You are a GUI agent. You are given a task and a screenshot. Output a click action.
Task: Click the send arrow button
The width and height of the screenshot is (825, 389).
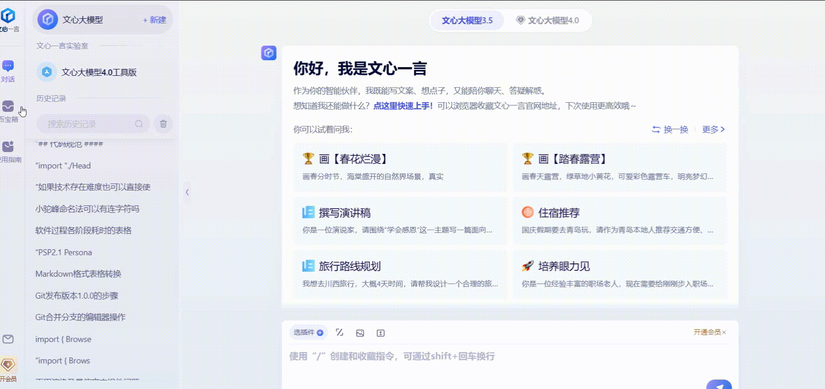tap(719, 384)
